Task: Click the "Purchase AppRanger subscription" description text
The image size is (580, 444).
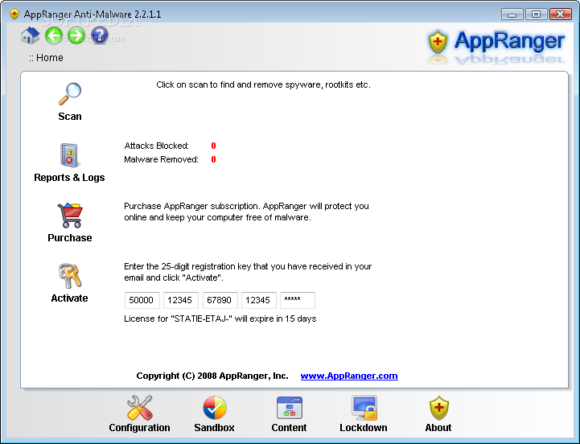Action: coord(246,212)
